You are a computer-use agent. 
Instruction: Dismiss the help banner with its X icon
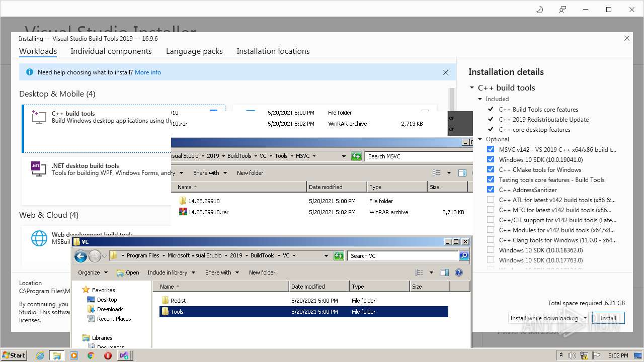tap(445, 72)
